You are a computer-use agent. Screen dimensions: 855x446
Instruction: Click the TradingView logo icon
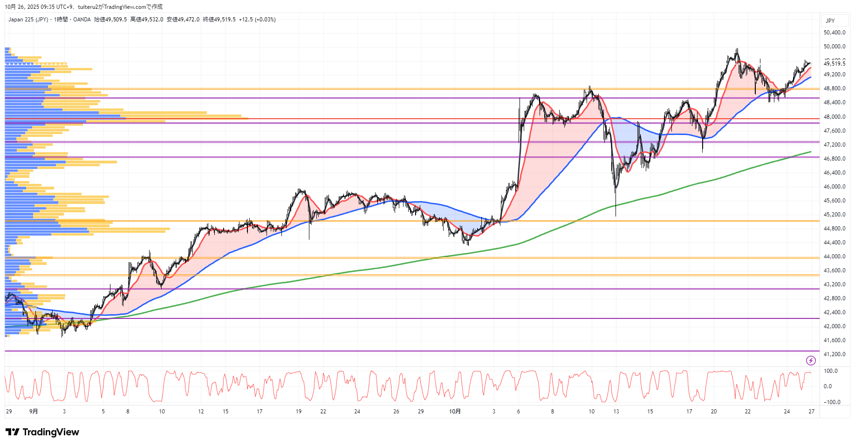[12, 432]
